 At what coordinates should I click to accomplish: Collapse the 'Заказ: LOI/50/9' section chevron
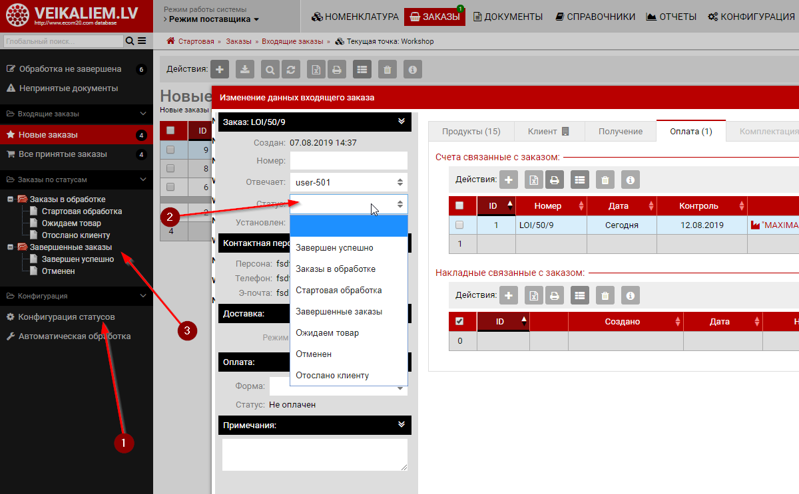(401, 122)
